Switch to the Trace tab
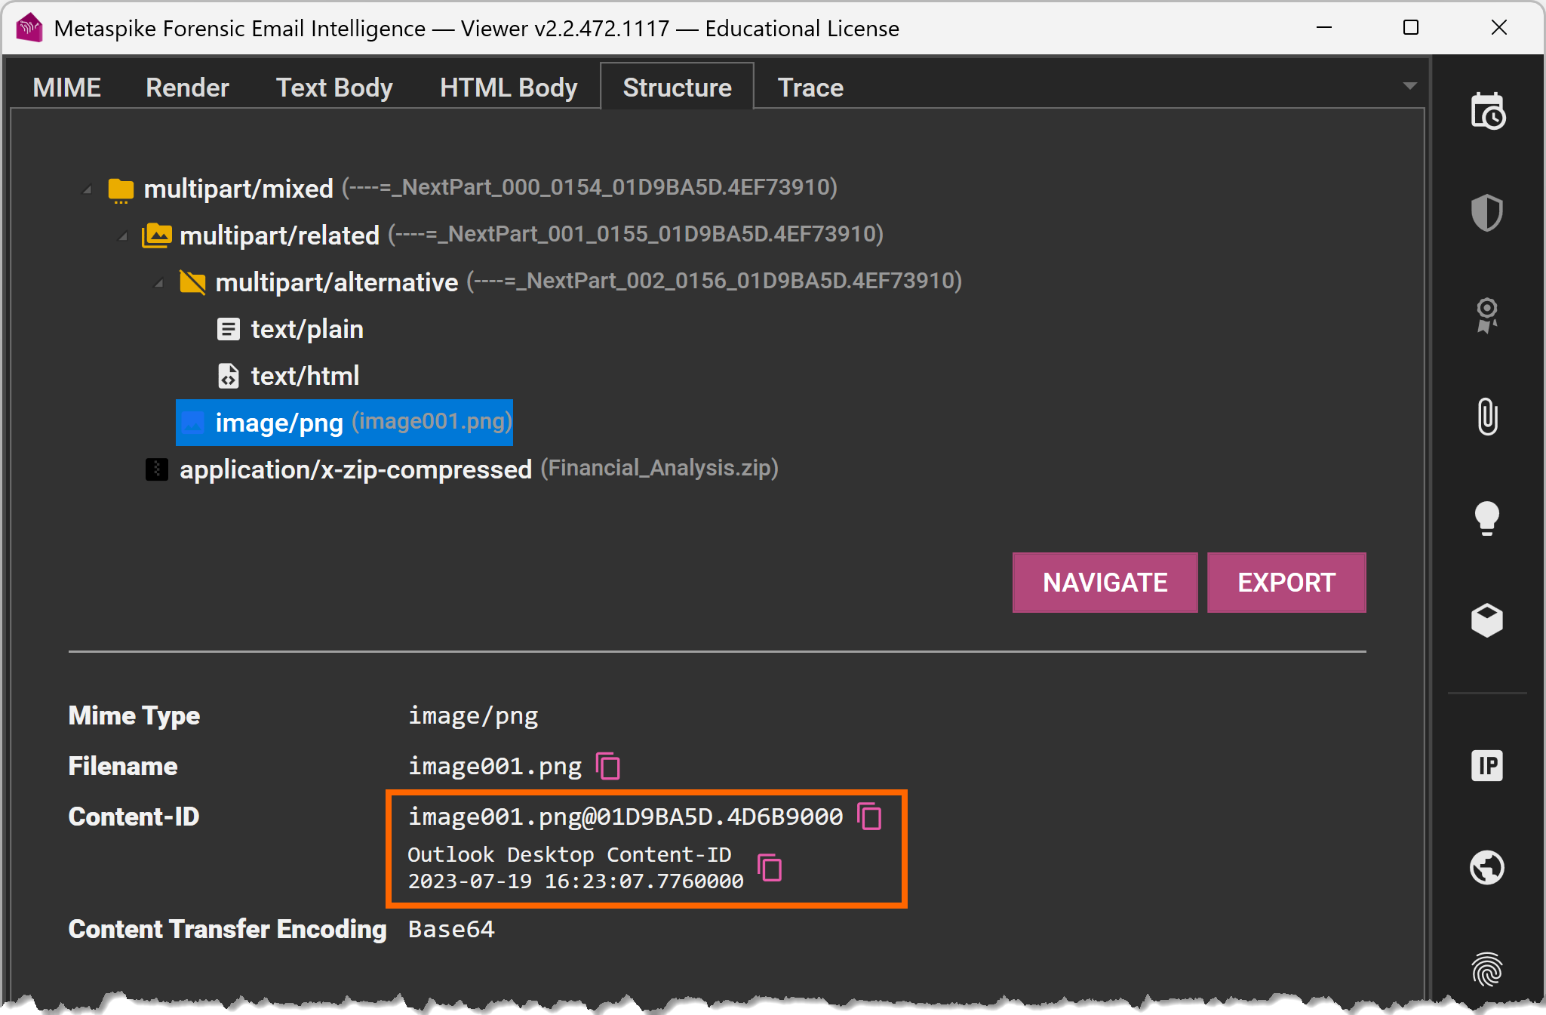The image size is (1546, 1015). click(x=810, y=88)
